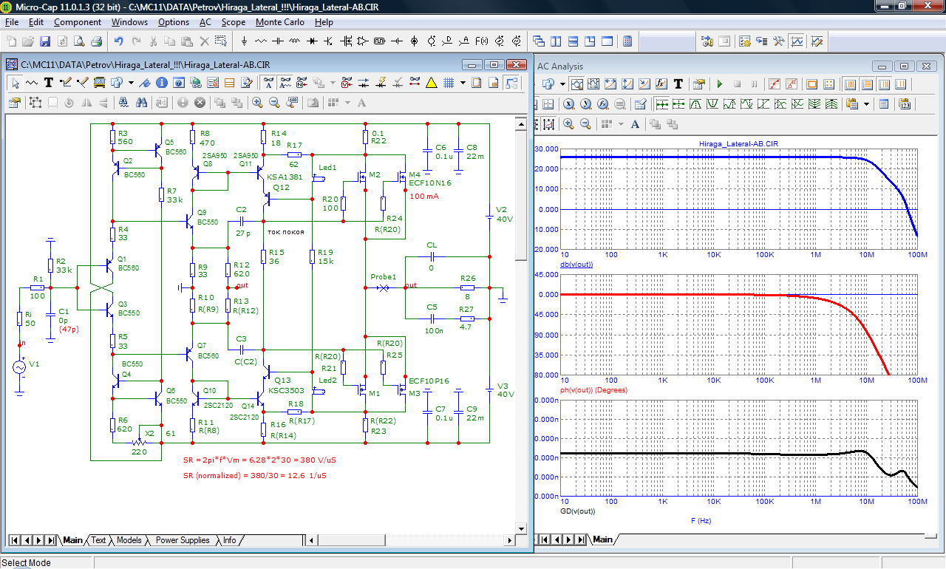Zoom in on the schematic with magnifier plus
The image size is (946, 569).
point(257,103)
